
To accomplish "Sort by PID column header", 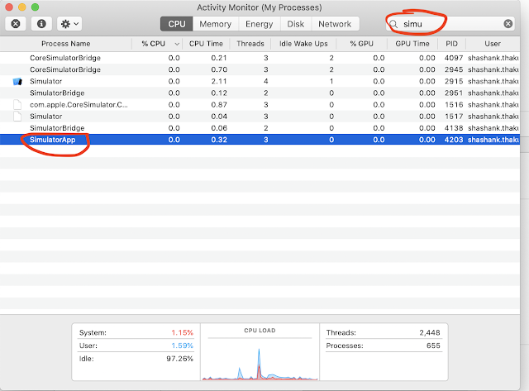I will coord(451,44).
